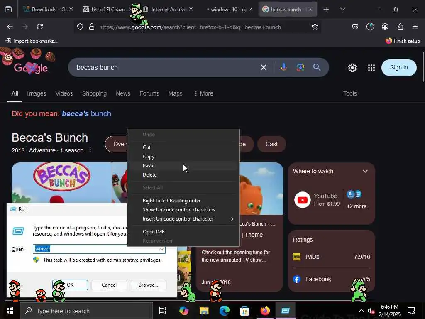
Task: Show hidden system tray icons
Action: pyautogui.click(x=361, y=311)
